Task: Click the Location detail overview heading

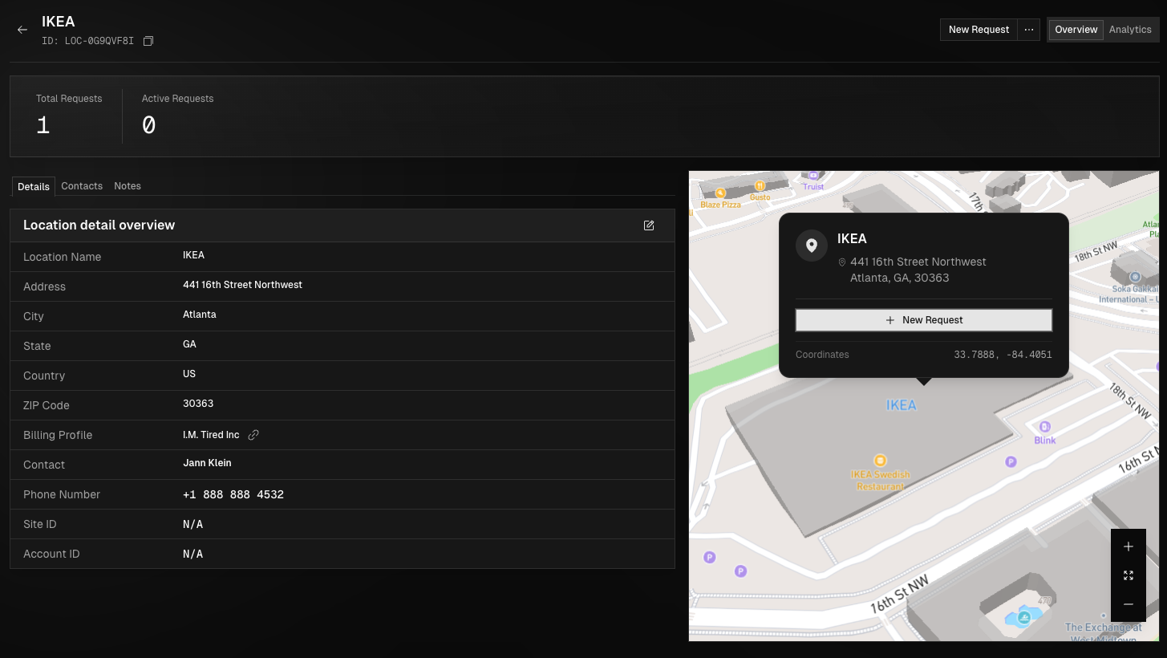Action: [x=99, y=225]
